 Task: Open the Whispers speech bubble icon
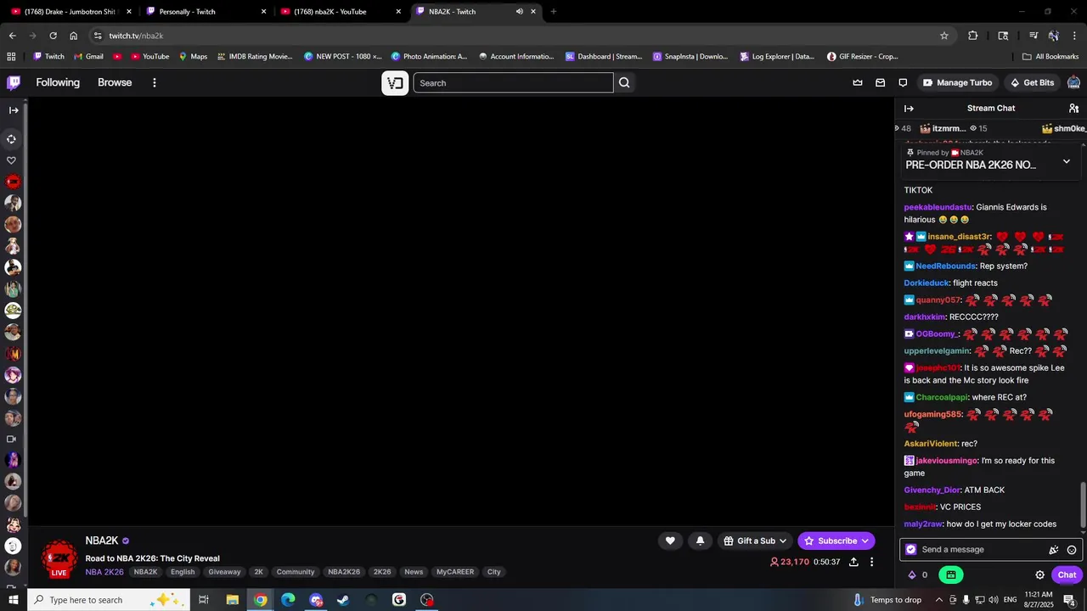point(903,82)
